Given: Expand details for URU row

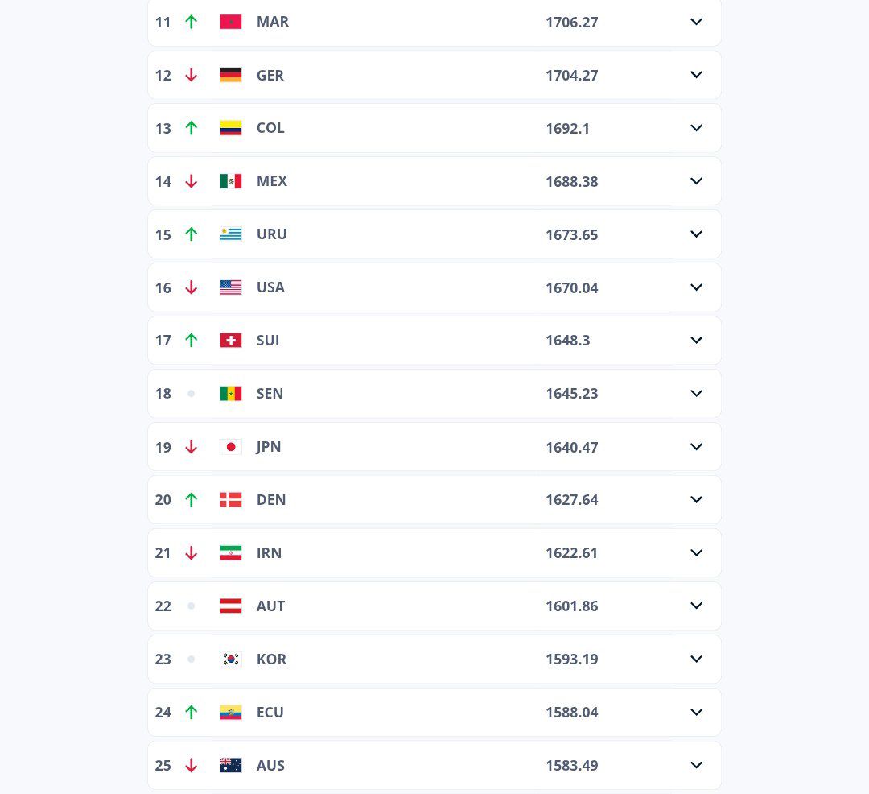Looking at the screenshot, I should pyautogui.click(x=697, y=234).
